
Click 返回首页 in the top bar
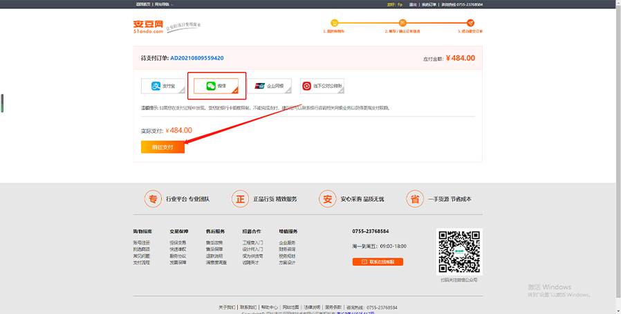pos(143,4)
